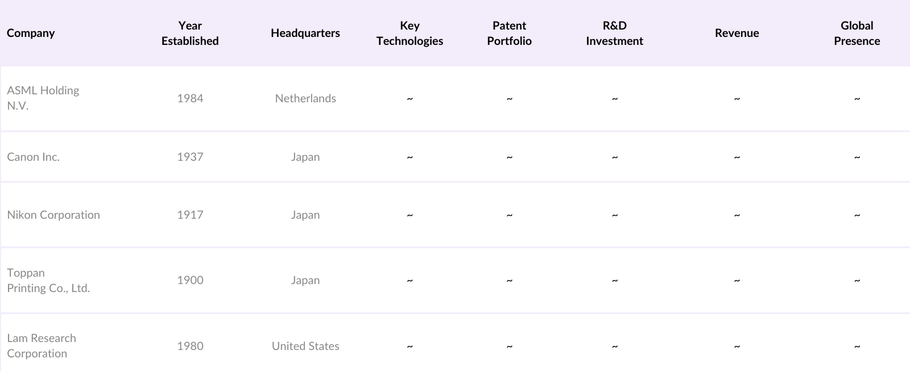Click the United States headquarters cell
Screen dimensions: 910x371
coord(305,346)
